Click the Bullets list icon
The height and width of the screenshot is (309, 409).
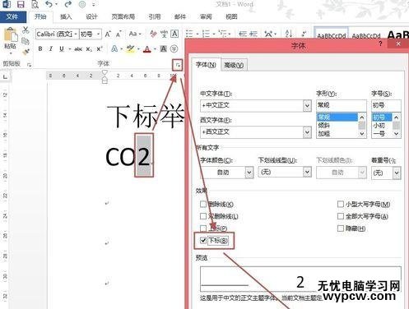click(x=189, y=34)
